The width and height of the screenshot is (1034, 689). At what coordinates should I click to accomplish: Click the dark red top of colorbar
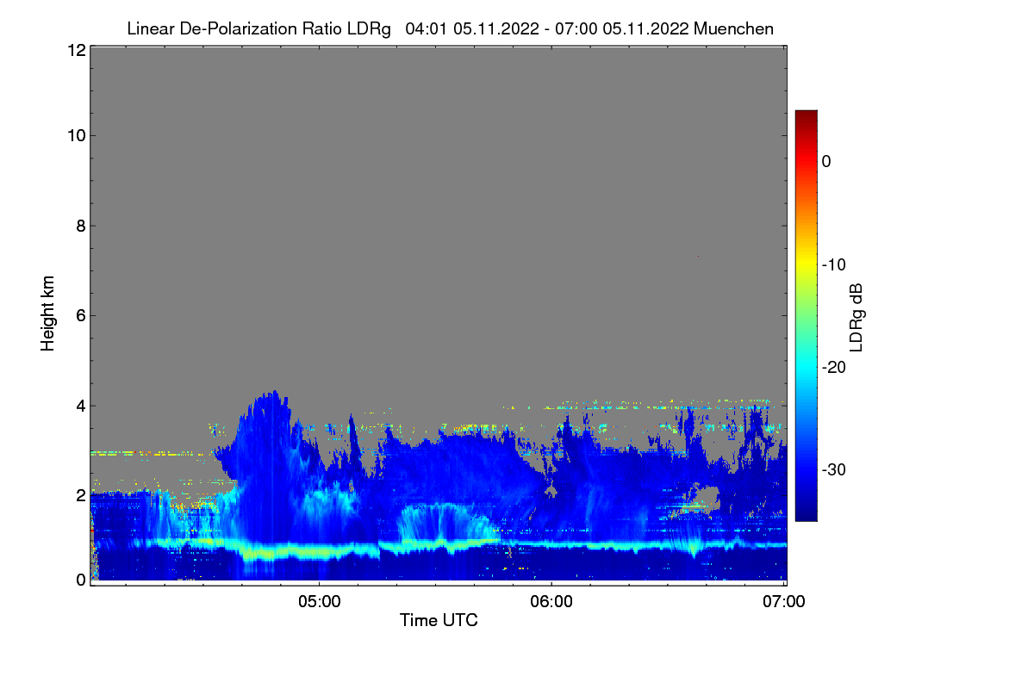click(x=806, y=116)
